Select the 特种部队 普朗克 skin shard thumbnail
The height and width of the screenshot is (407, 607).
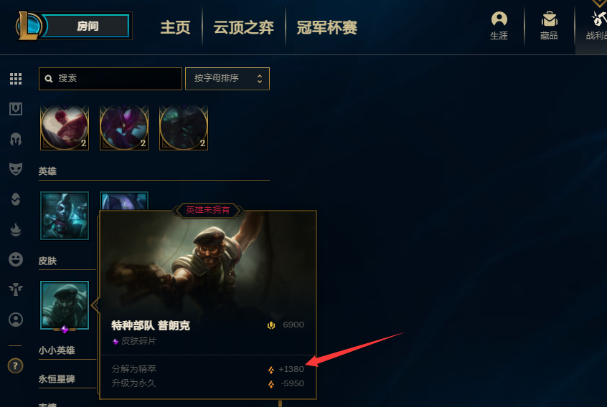pyautogui.click(x=65, y=305)
